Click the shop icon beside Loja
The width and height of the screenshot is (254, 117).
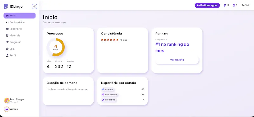[x=7, y=49]
